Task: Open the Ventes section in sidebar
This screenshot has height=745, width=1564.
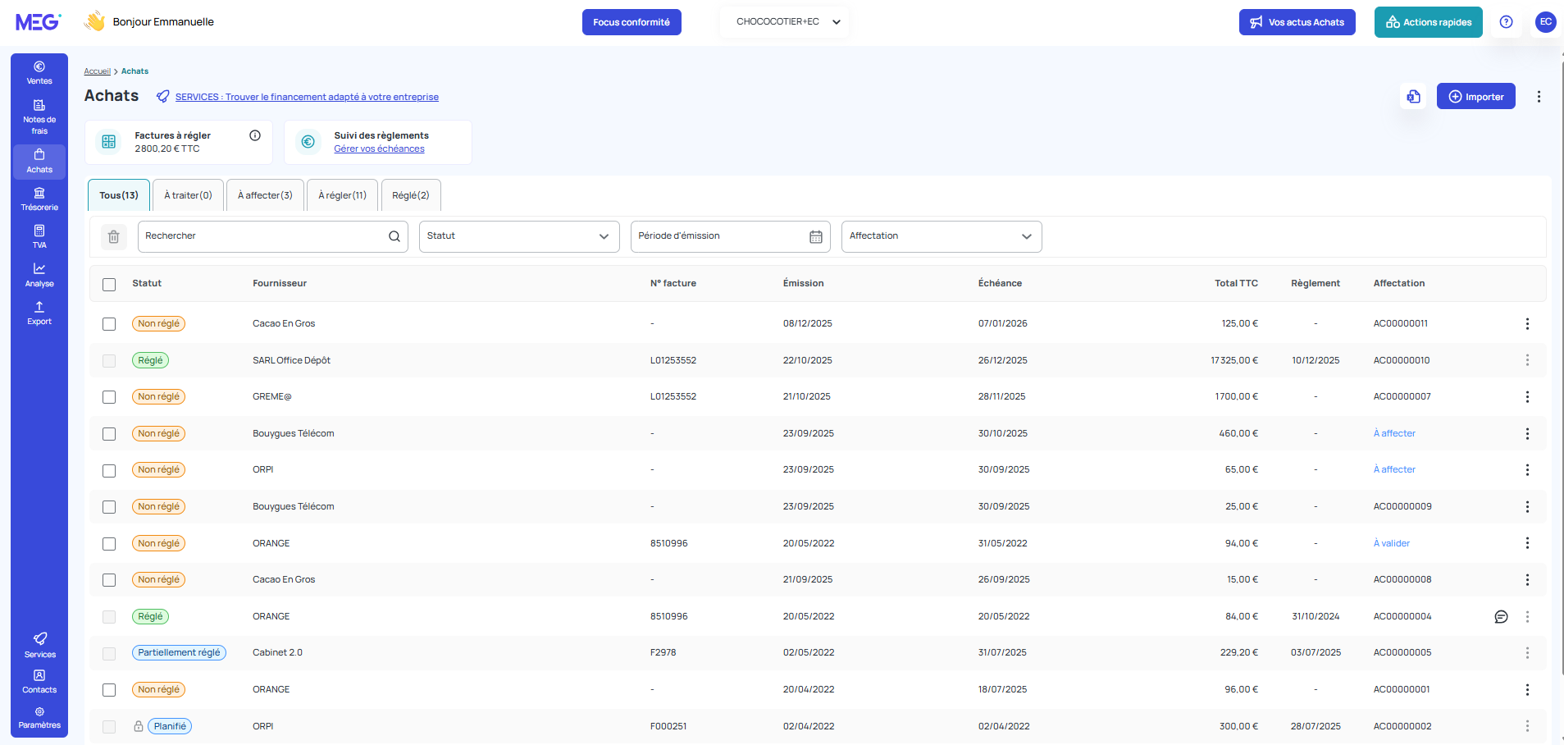Action: (39, 72)
